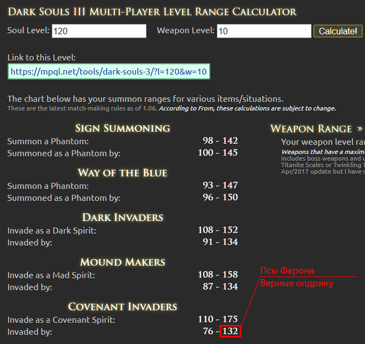Click the Link to this Level label
The width and height of the screenshot is (365, 344).
(41, 58)
